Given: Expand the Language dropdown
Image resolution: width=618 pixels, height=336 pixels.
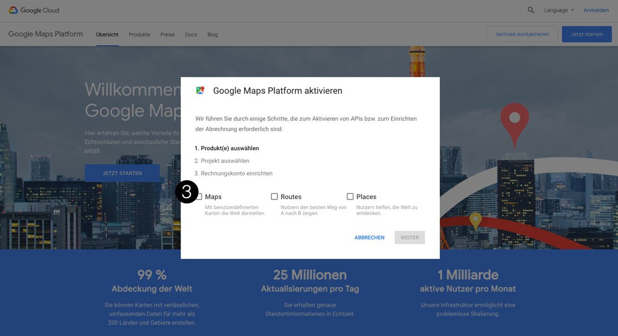Looking at the screenshot, I should (x=559, y=10).
